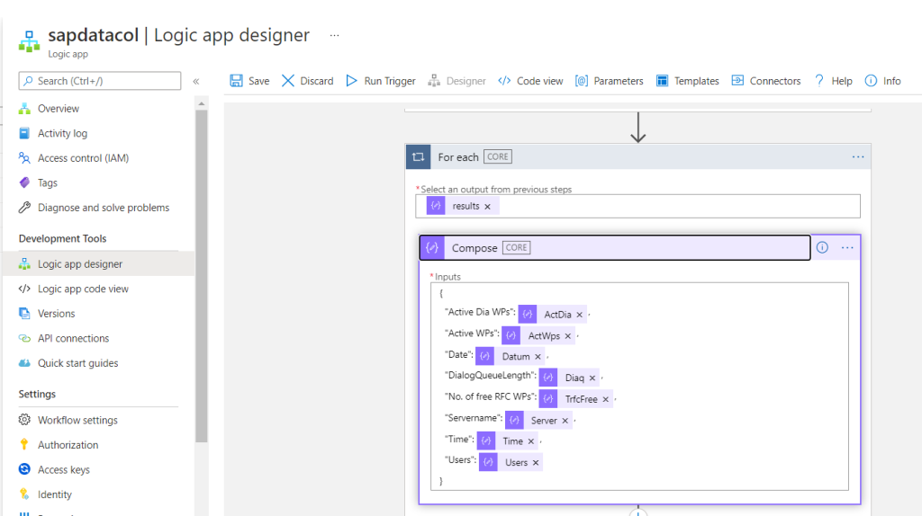
Task: Open Quick start guides
Action: 77,363
